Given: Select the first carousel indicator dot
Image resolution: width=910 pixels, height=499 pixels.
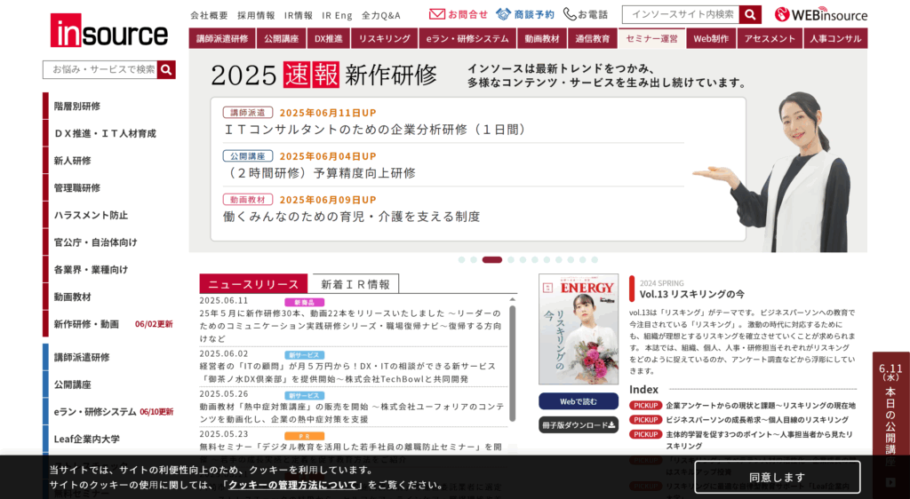Looking at the screenshot, I should click(462, 260).
